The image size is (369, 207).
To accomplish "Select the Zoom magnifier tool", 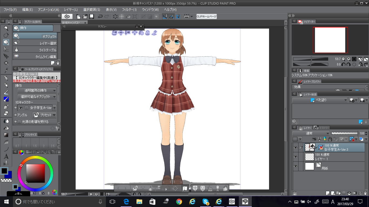I will (6, 28).
